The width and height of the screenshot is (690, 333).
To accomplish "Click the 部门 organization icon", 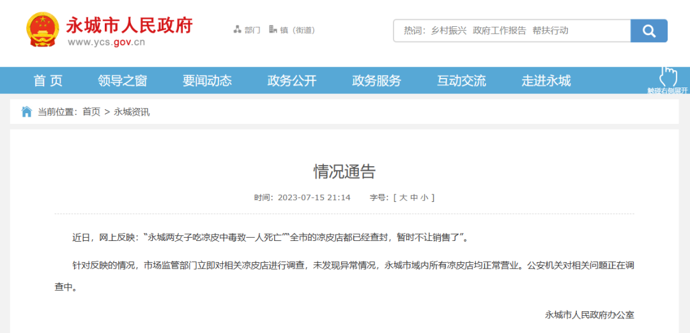I will point(237,30).
